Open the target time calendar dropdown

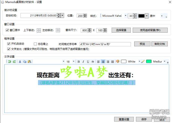pos(62,15)
